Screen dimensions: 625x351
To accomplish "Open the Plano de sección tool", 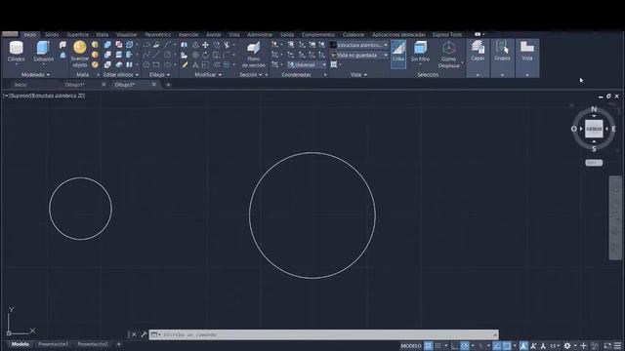I will coord(254,55).
